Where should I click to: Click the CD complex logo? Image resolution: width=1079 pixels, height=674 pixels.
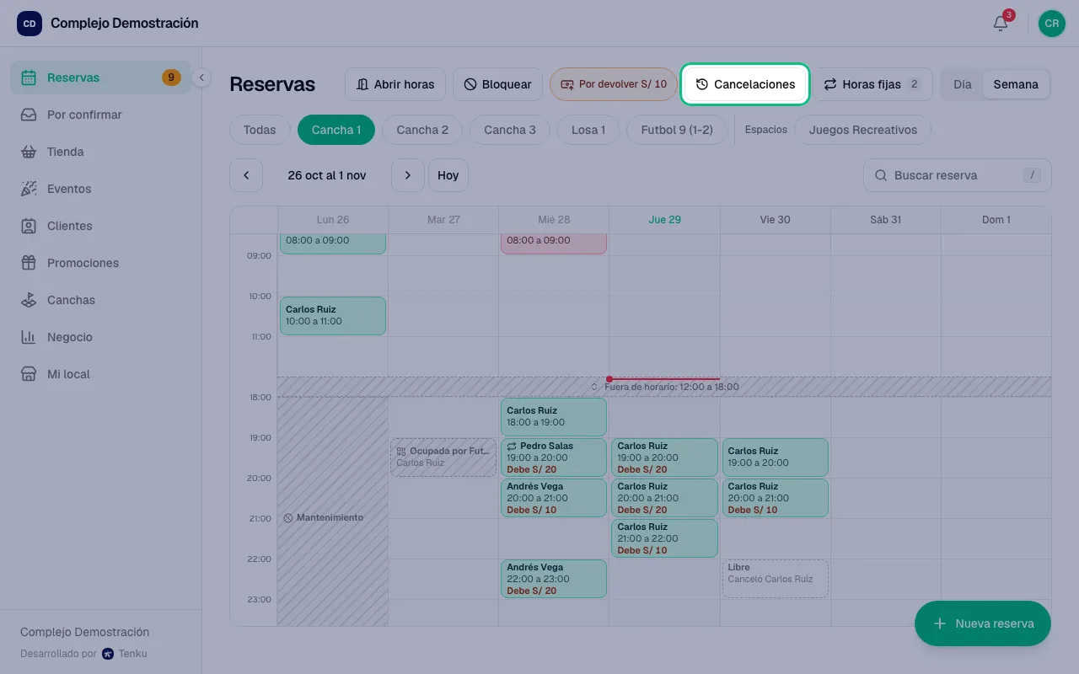coord(30,24)
